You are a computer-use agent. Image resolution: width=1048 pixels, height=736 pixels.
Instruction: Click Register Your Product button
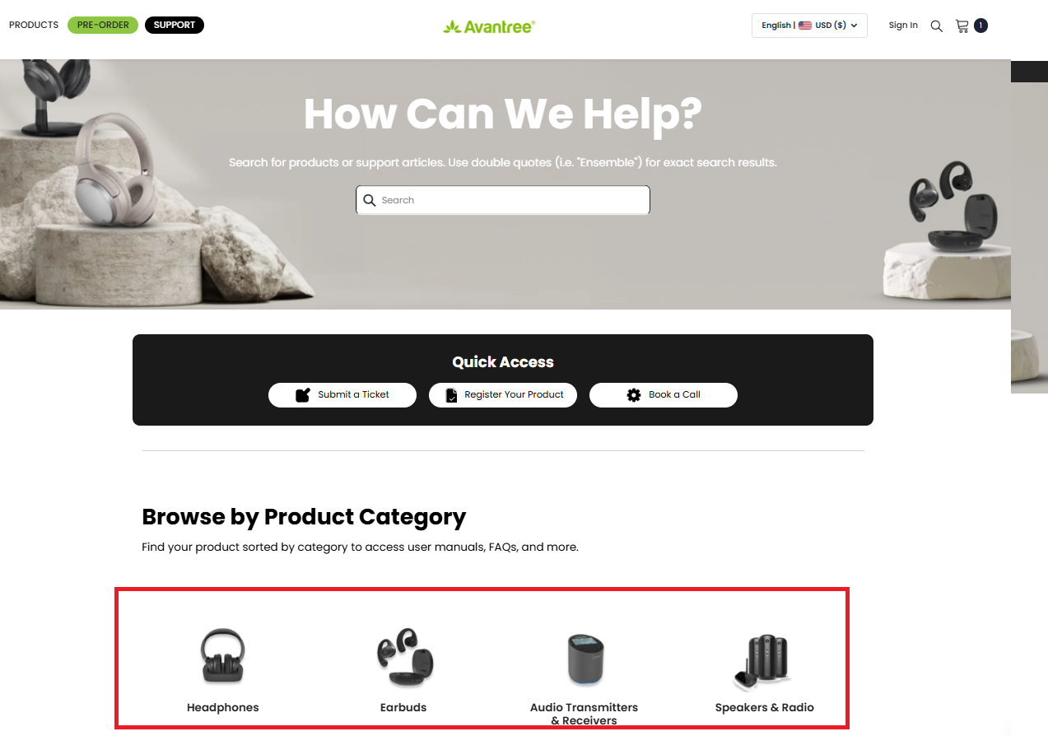(503, 395)
